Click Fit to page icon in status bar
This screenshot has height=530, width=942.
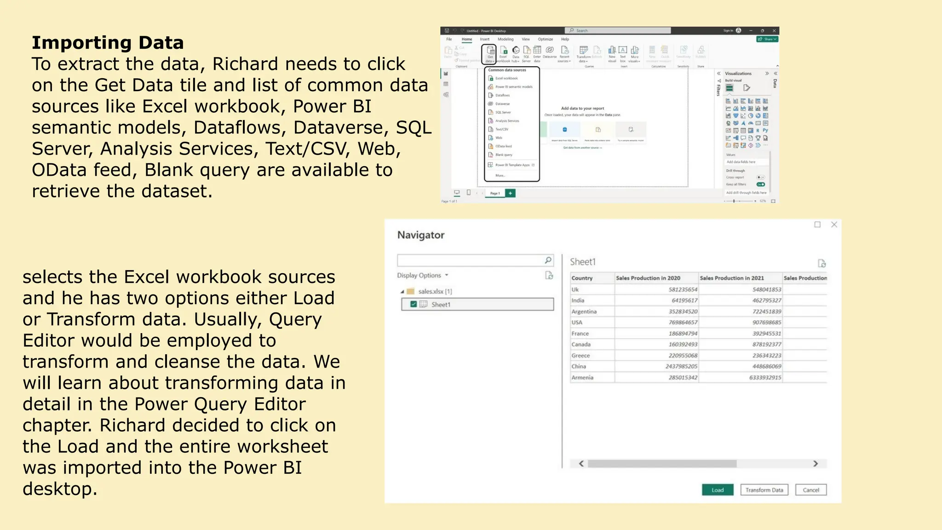pos(773,201)
